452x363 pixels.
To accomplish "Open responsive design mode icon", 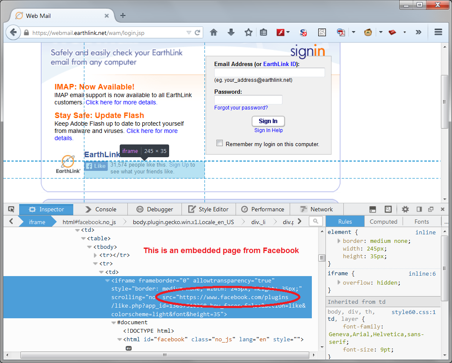I will (x=388, y=209).
